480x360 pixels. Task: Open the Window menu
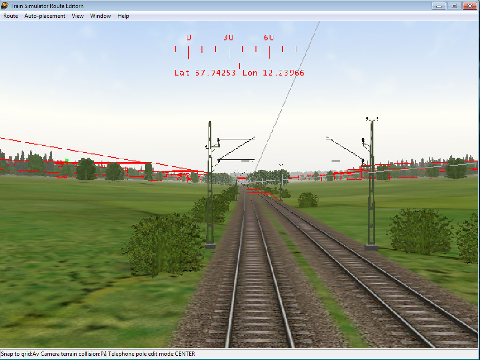[x=101, y=16]
